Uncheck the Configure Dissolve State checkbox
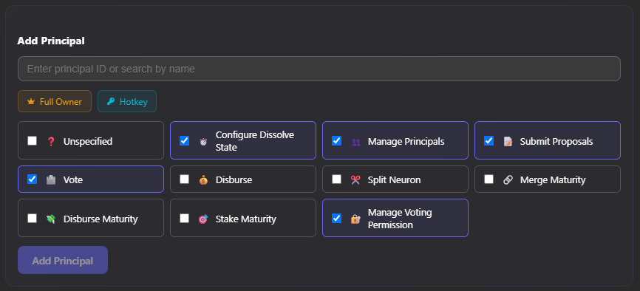Image resolution: width=640 pixels, height=291 pixels. click(184, 141)
